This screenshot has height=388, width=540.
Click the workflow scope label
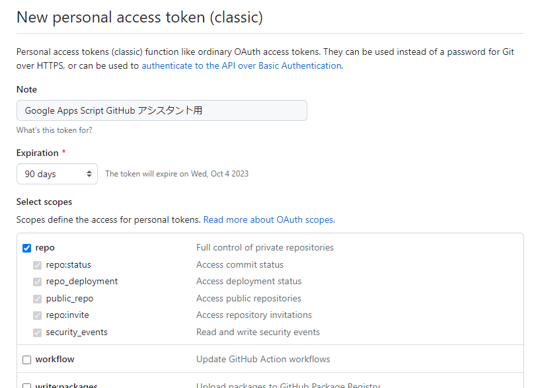(x=55, y=360)
